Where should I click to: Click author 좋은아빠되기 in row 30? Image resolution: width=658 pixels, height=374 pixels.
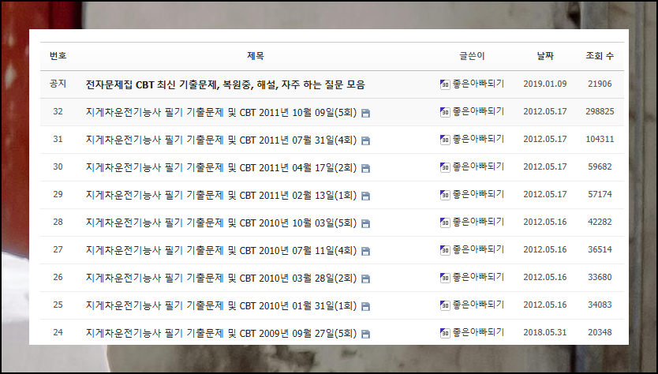478,166
